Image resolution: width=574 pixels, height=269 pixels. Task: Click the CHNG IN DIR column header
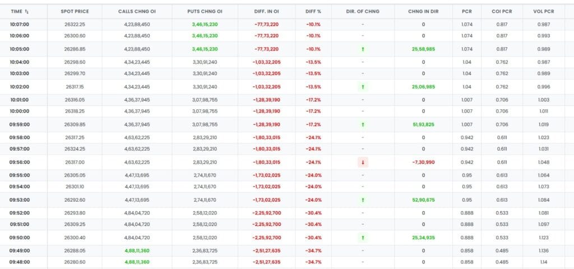pos(423,11)
